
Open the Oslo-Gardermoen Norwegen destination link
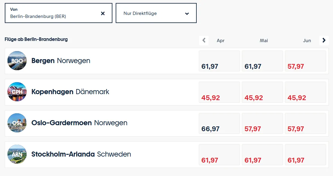tap(79, 123)
